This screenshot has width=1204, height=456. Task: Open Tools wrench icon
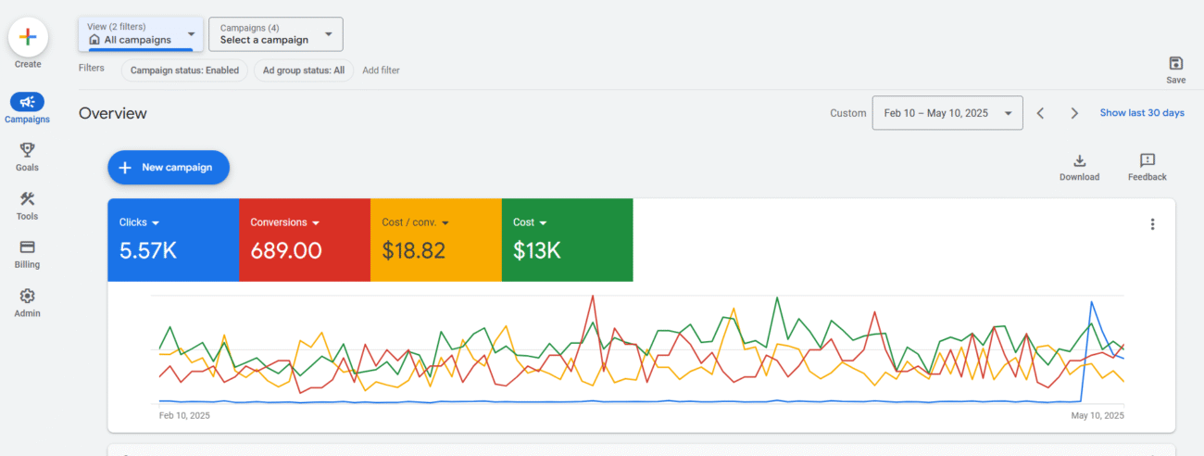click(x=27, y=198)
